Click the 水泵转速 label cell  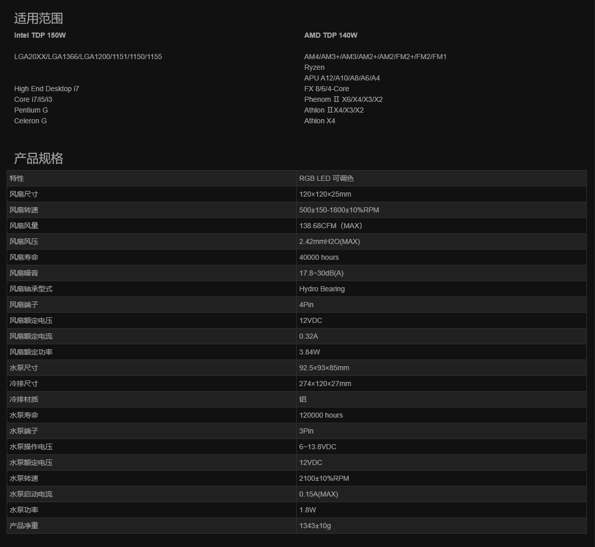151,478
